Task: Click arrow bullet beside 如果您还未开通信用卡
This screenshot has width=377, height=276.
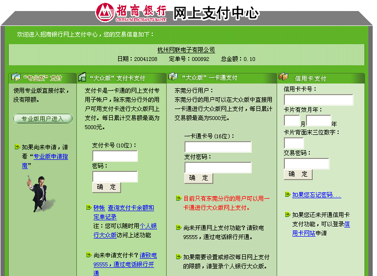Action: point(288,215)
